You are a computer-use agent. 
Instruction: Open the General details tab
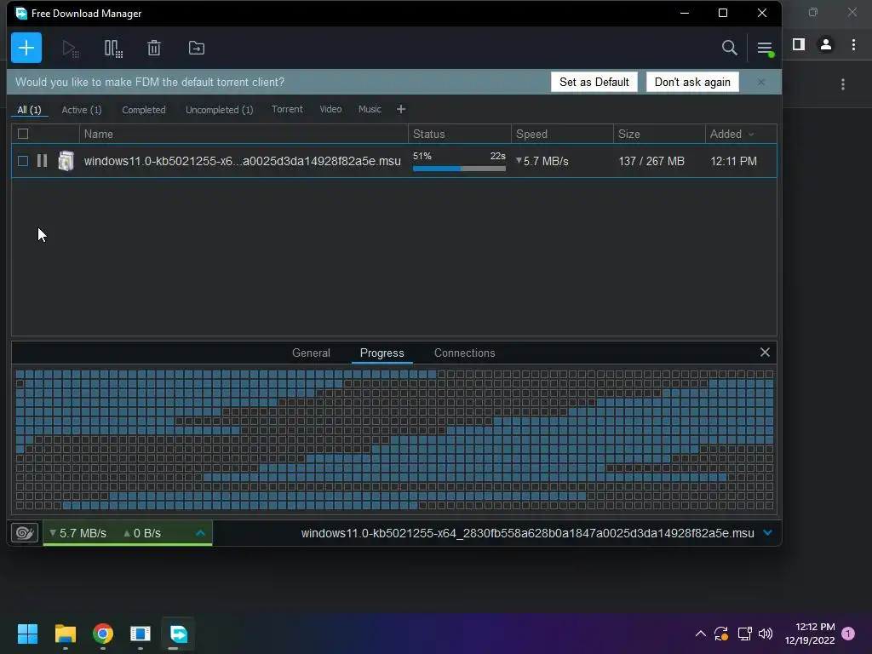[x=311, y=353]
